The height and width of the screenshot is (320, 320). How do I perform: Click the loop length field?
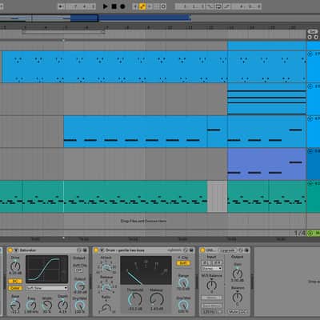click(x=246, y=6)
